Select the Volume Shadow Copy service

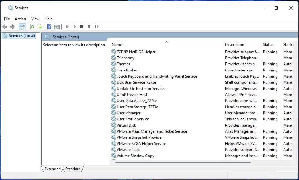pos(135,156)
